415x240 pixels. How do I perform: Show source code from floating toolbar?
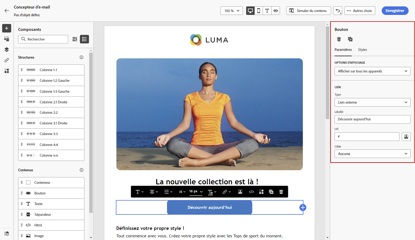click(x=251, y=192)
